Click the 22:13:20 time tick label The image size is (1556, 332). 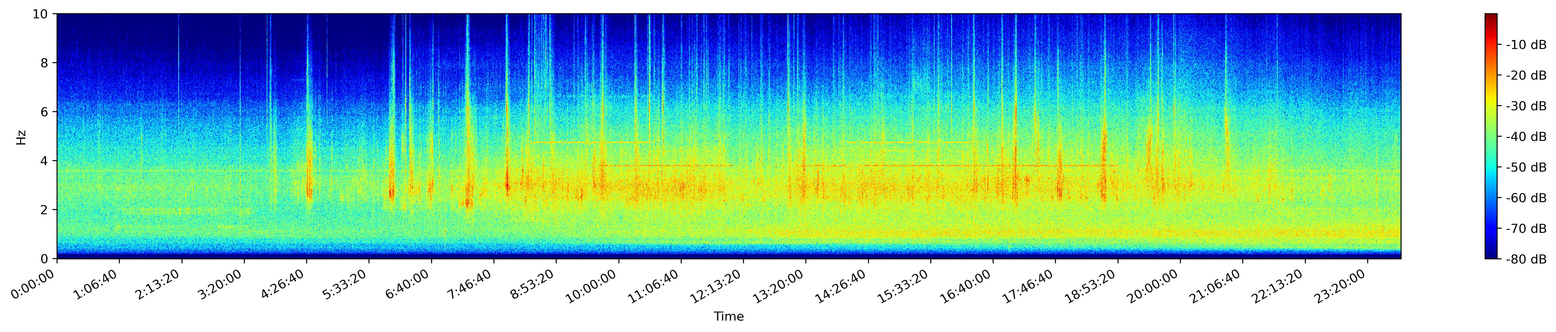coord(1279,285)
